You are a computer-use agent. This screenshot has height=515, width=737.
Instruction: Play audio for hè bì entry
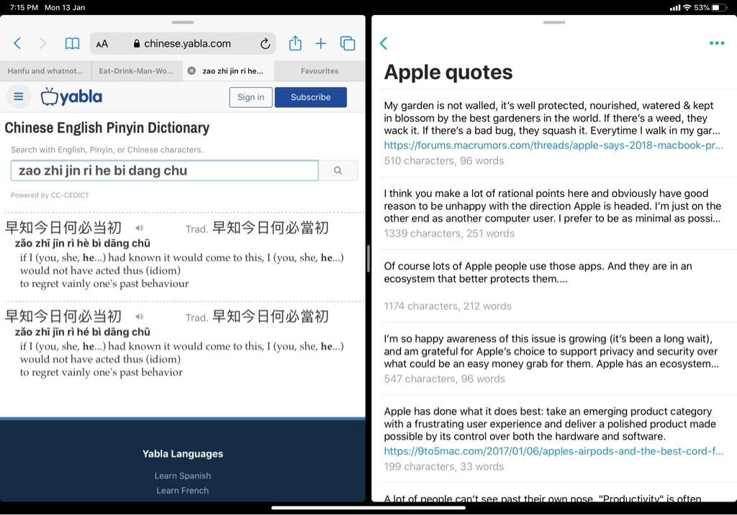click(x=139, y=228)
